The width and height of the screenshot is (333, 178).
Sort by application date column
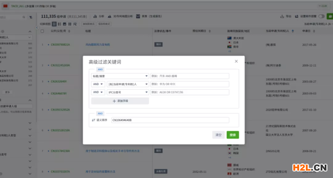coord(314,31)
